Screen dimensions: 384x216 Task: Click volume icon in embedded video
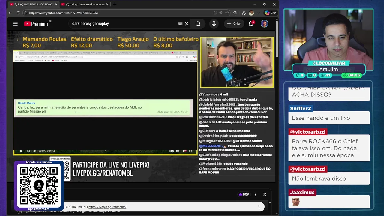click(35, 151)
